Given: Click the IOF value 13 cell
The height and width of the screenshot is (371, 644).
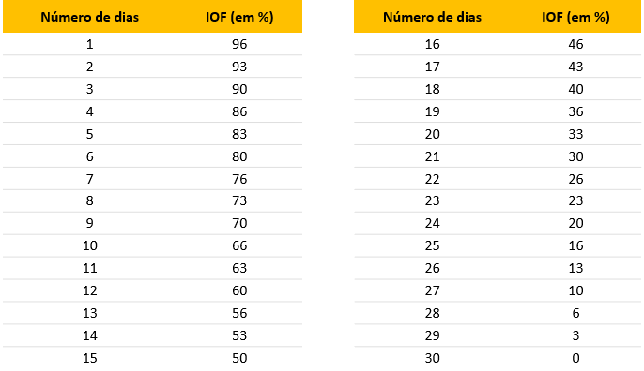Looking at the screenshot, I should point(575,269).
